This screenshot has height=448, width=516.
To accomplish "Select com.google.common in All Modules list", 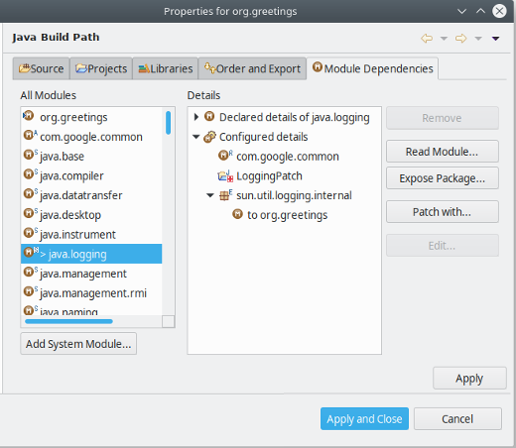I will click(91, 137).
